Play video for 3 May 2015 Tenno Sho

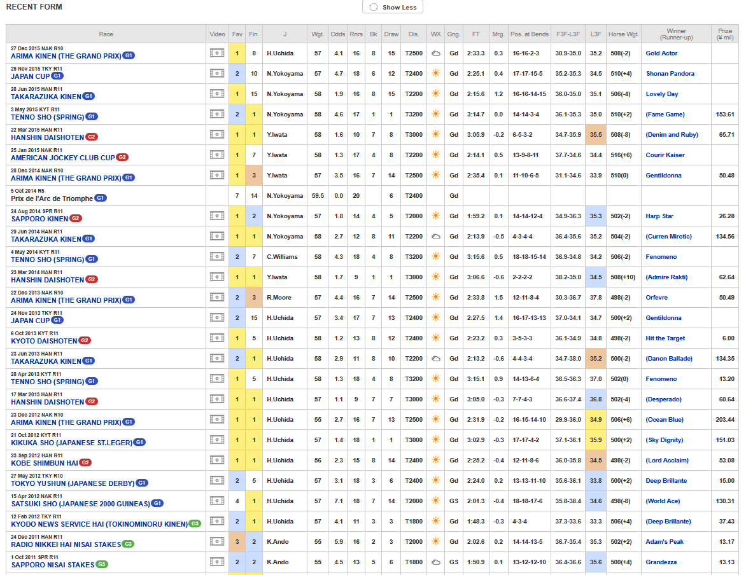pos(217,114)
